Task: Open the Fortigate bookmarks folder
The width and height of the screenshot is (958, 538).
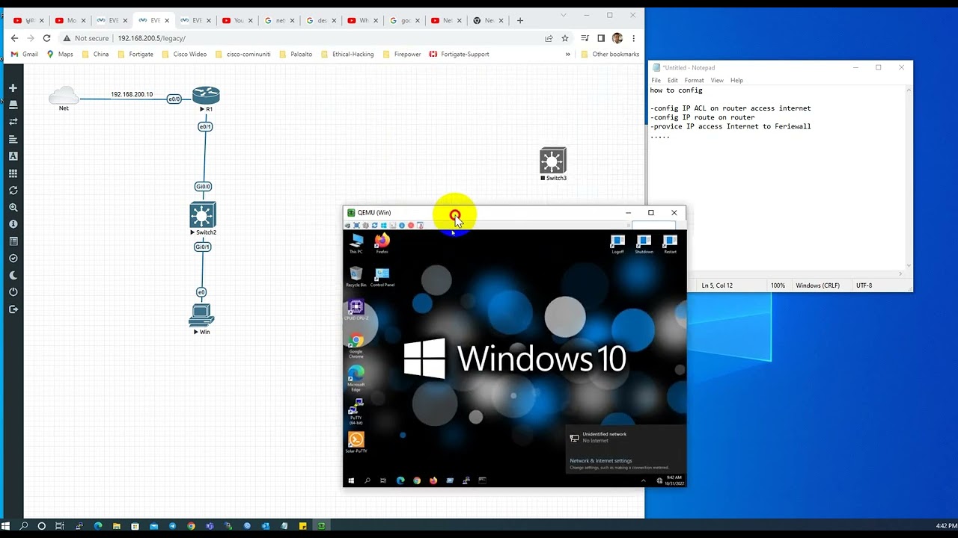Action: pos(135,54)
